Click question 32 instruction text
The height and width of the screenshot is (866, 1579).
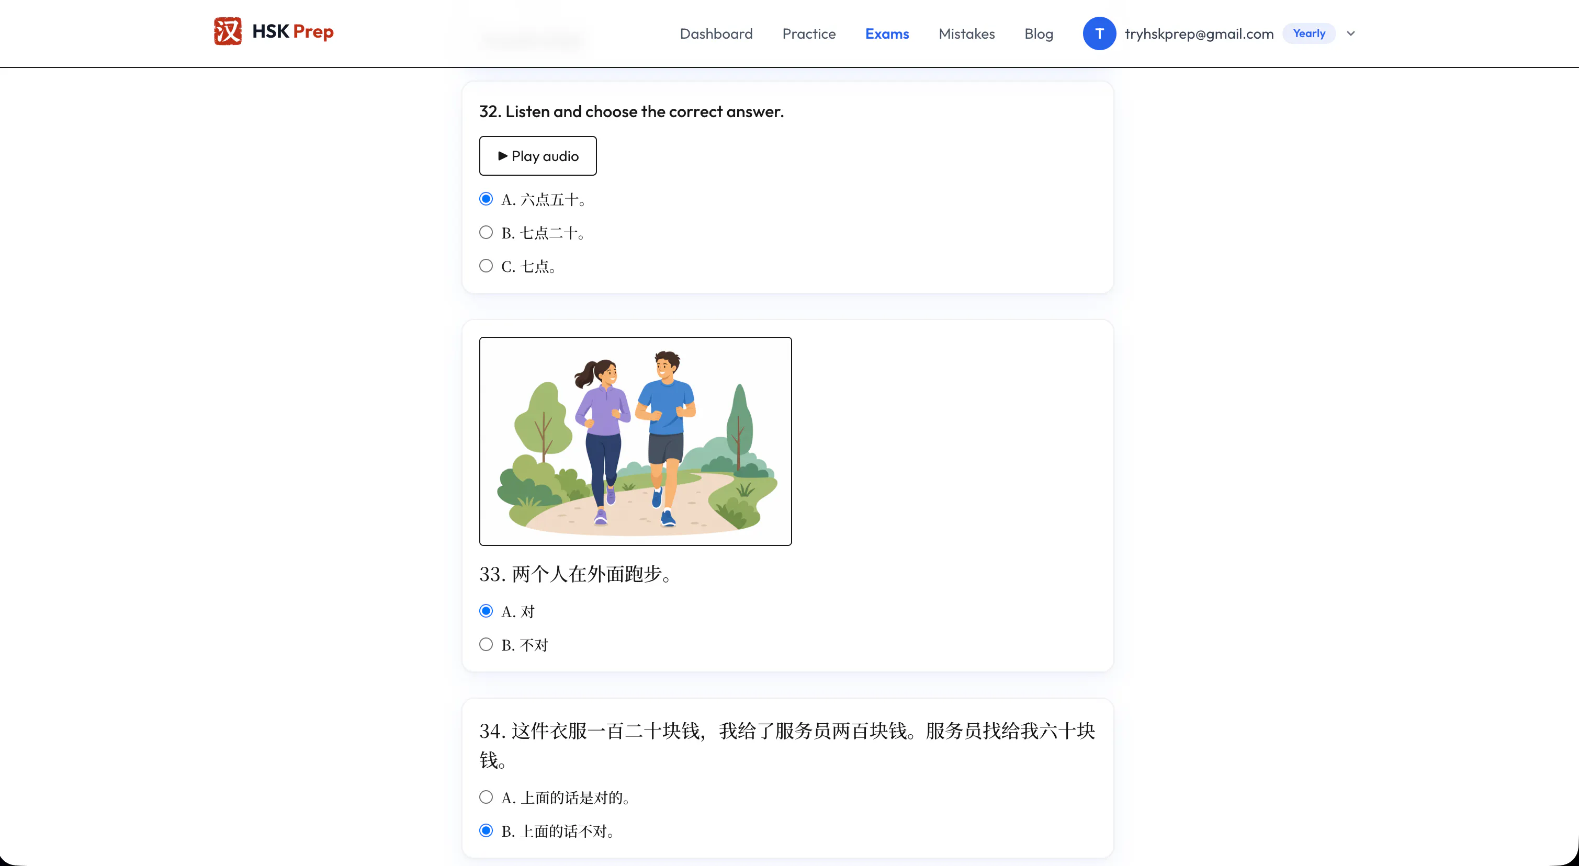631,111
